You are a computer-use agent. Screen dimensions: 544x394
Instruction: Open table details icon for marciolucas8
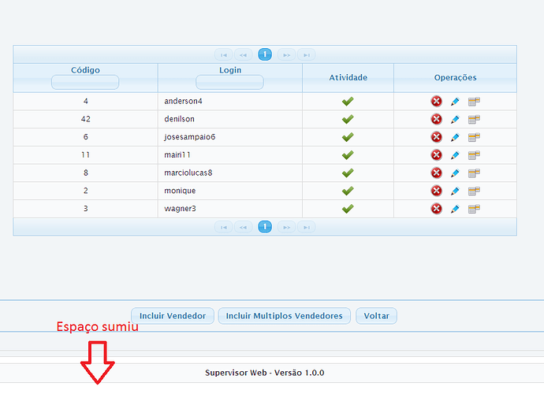[474, 173]
